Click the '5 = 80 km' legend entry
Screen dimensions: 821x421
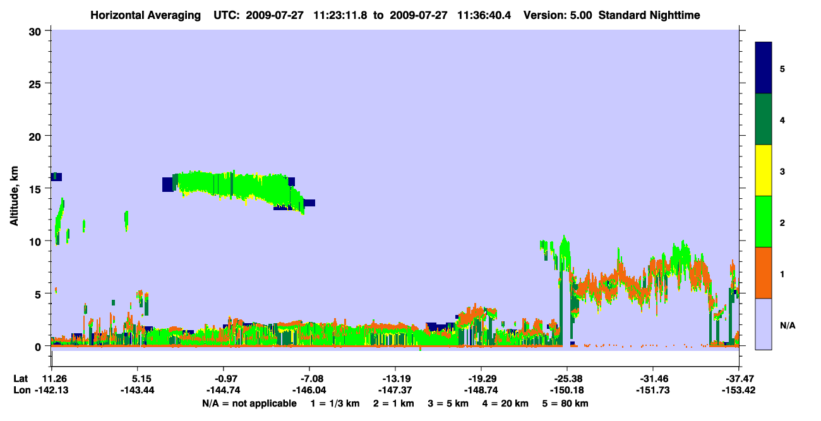[x=566, y=403]
